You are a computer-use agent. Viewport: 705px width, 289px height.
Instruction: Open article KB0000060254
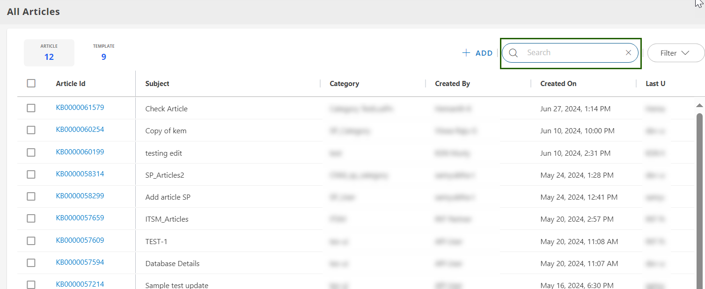[x=80, y=130]
